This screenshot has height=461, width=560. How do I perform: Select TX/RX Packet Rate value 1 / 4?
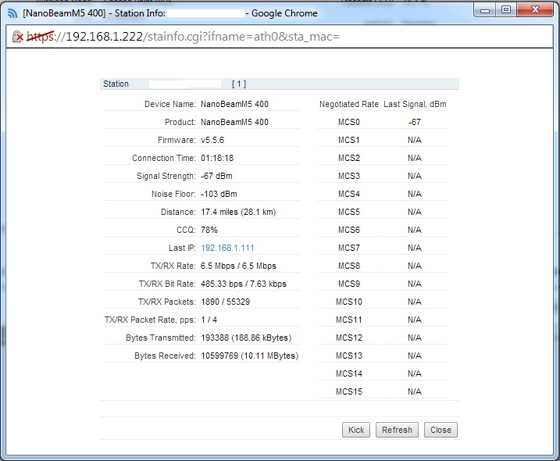coord(209,320)
